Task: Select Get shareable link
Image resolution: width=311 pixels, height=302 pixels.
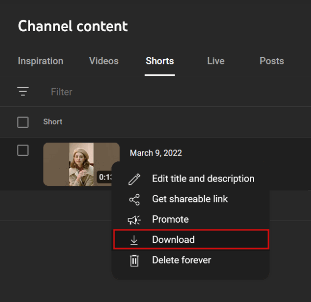Action: coord(190,199)
